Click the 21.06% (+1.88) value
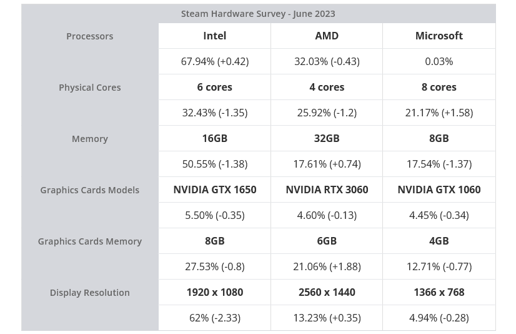This screenshot has height=334, width=516. pyautogui.click(x=327, y=266)
